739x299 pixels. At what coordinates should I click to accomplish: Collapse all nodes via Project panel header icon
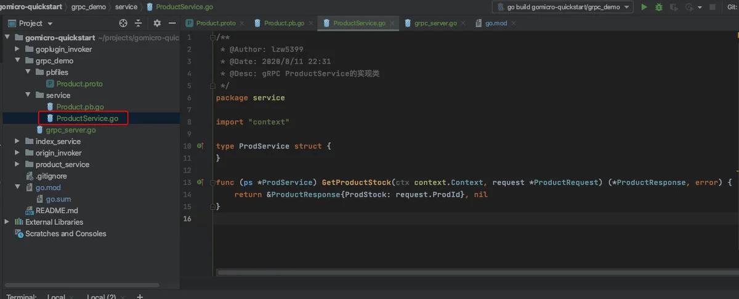[x=140, y=23]
